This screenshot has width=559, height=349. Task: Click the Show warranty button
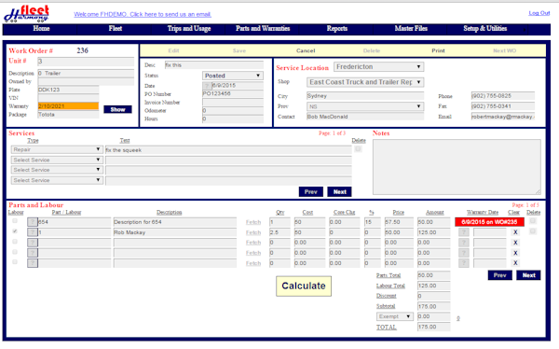tap(117, 109)
